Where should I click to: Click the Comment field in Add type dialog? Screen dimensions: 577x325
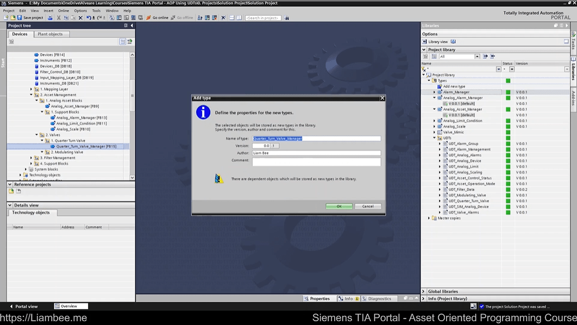click(x=316, y=161)
